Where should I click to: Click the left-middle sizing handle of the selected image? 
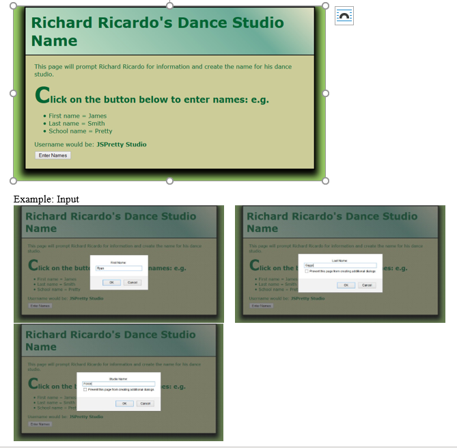pyautogui.click(x=13, y=94)
